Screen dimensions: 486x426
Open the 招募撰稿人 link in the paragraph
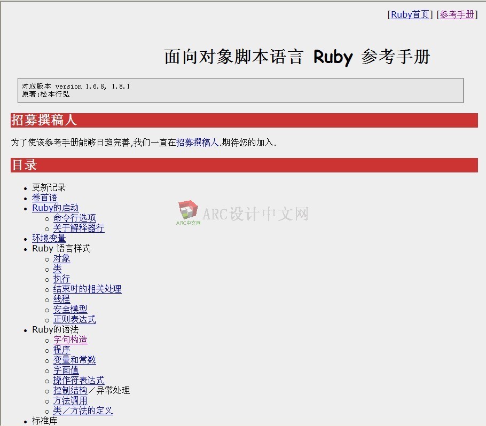197,143
